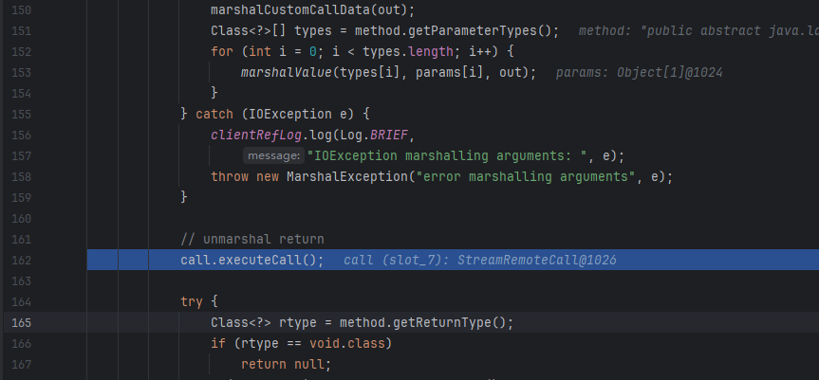The image size is (819, 380).
Task: Click the '// unmarshal return' comment
Action: pyautogui.click(x=251, y=239)
